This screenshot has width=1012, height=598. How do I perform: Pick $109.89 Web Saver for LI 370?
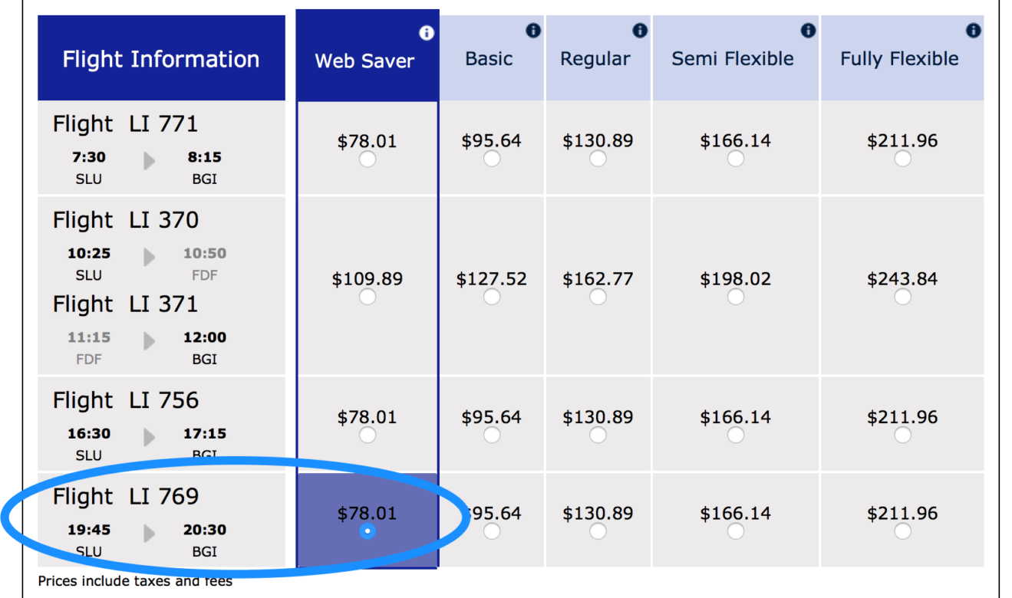click(x=368, y=296)
